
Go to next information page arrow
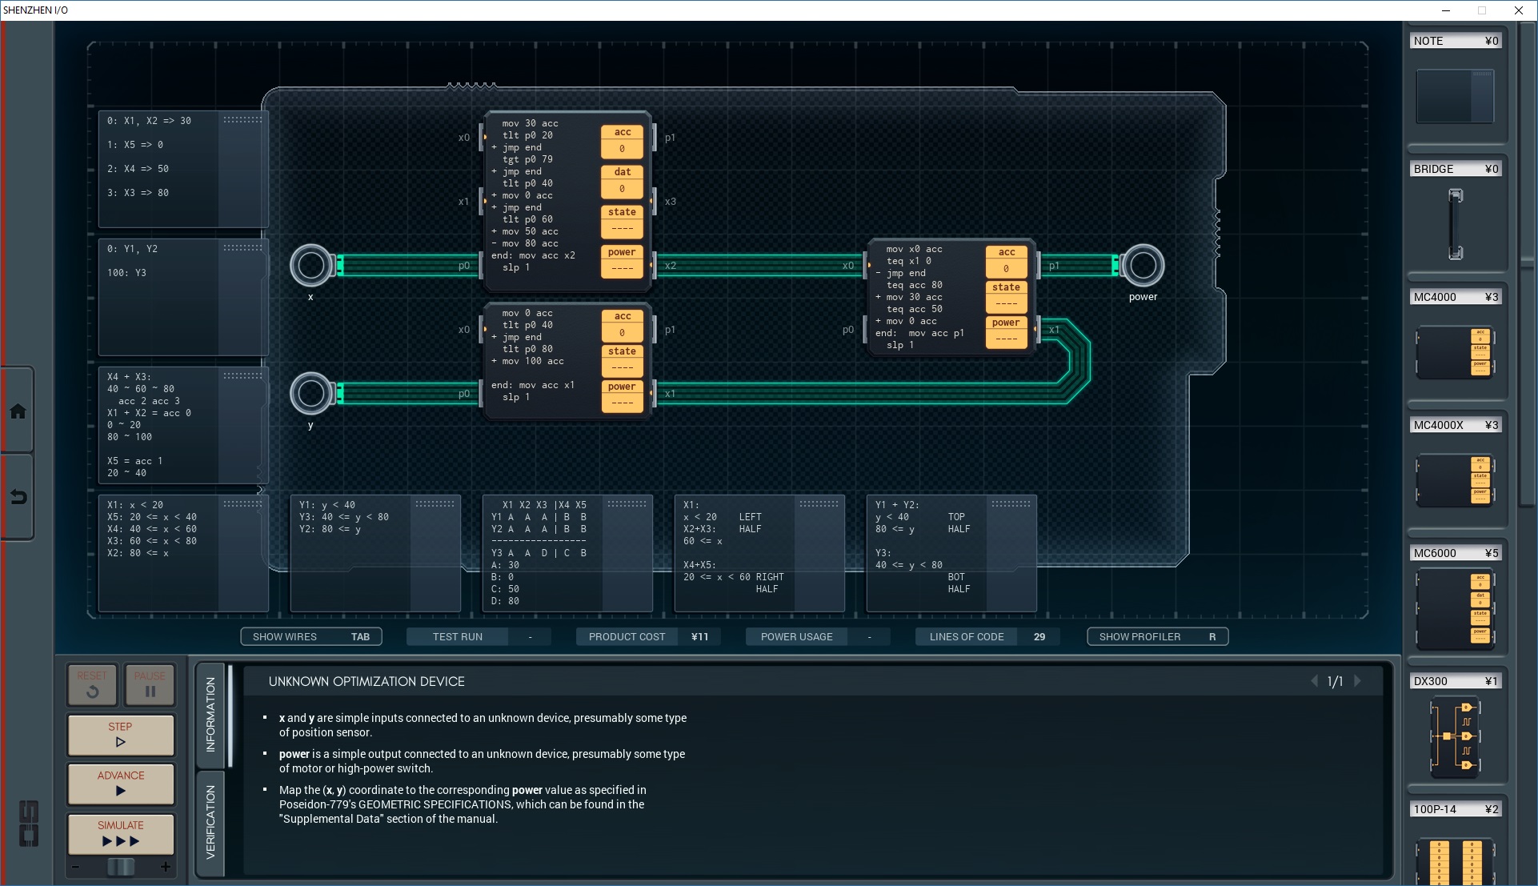pyautogui.click(x=1357, y=681)
